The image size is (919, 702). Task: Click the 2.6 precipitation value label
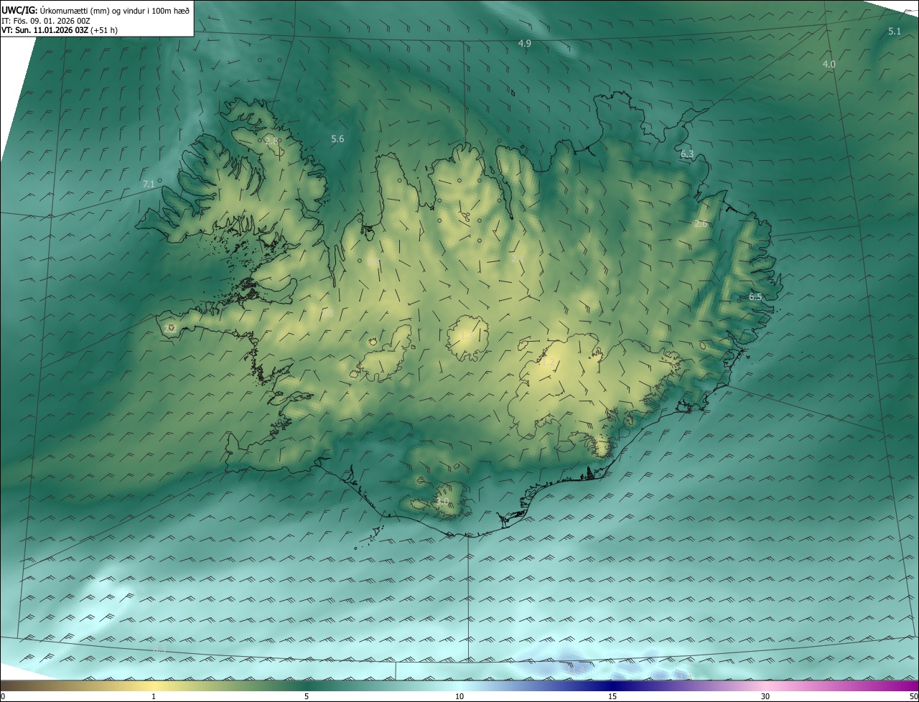(701, 224)
